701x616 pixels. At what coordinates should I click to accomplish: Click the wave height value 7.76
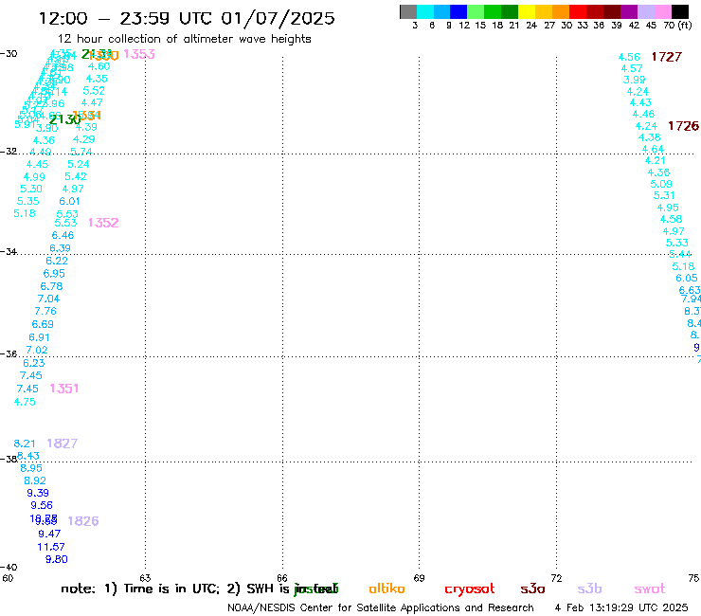pyautogui.click(x=45, y=311)
